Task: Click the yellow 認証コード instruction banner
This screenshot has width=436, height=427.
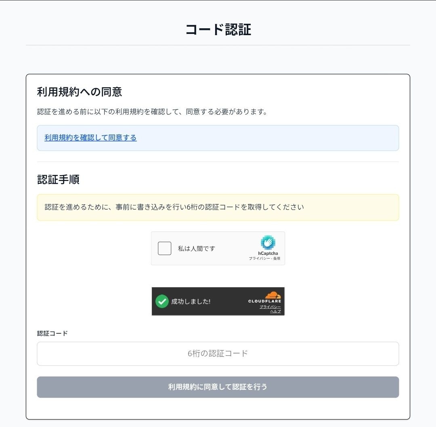Action: pyautogui.click(x=218, y=207)
